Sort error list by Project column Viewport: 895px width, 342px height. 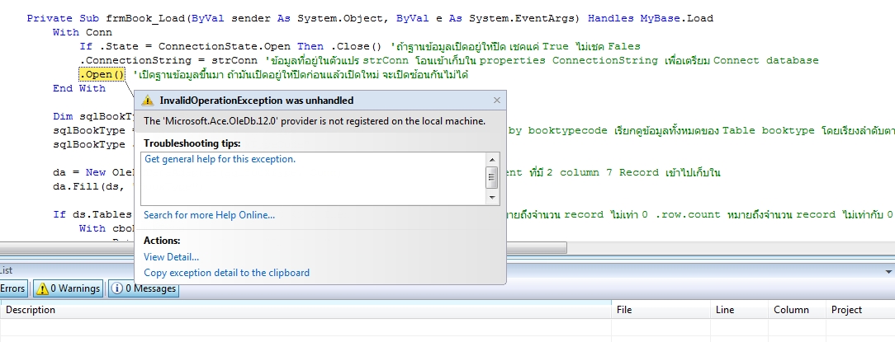point(859,310)
